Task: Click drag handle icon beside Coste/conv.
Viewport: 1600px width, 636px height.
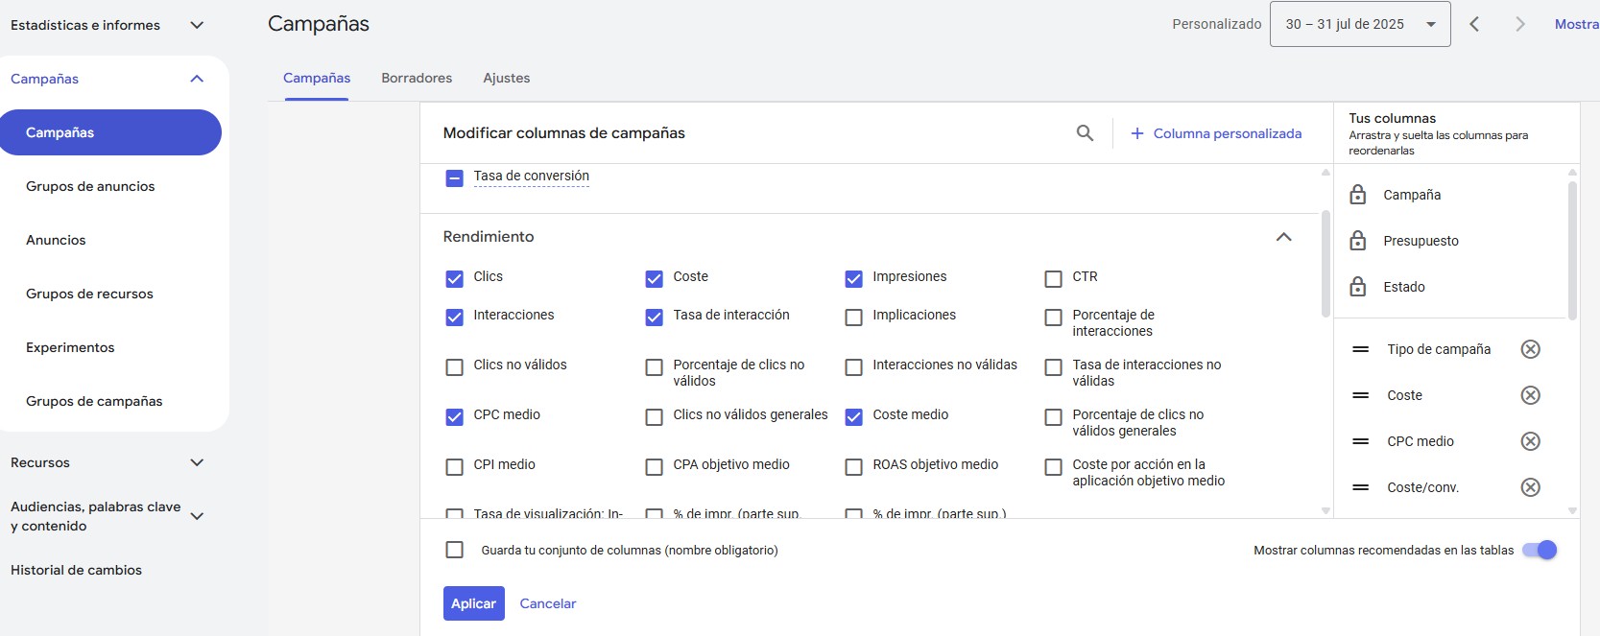Action: coord(1360,487)
